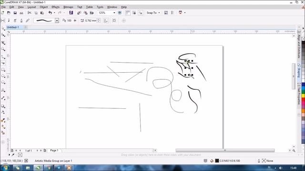Open a document with folder icon
The height and width of the screenshot is (171, 305).
tap(9, 13)
